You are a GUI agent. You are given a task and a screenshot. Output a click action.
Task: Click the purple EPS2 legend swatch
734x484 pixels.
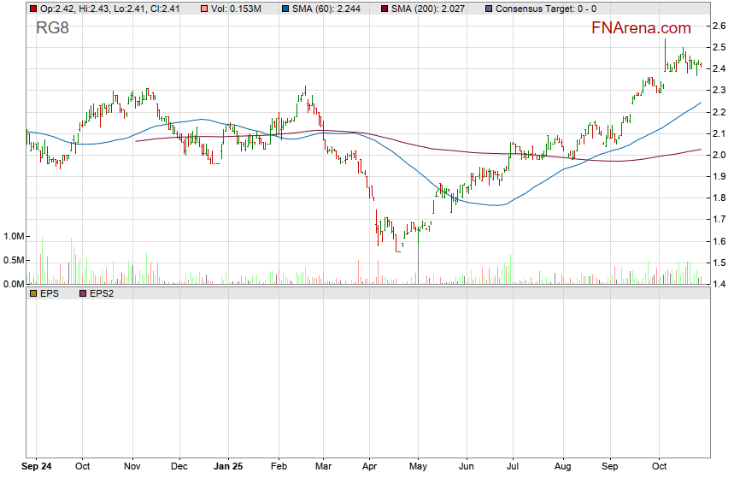[x=82, y=293]
